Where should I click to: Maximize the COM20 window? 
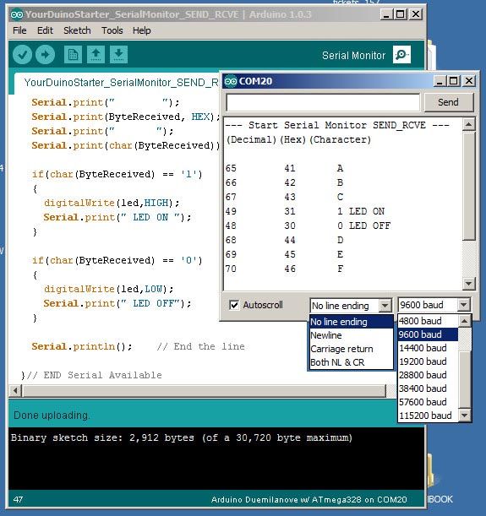(454, 81)
